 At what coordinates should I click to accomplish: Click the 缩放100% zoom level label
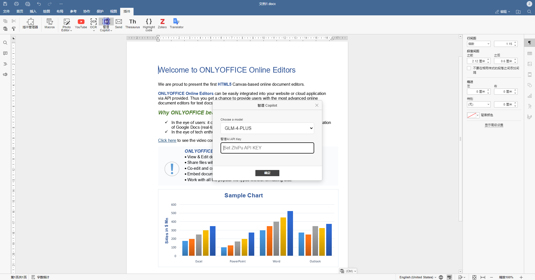pyautogui.click(x=506, y=277)
